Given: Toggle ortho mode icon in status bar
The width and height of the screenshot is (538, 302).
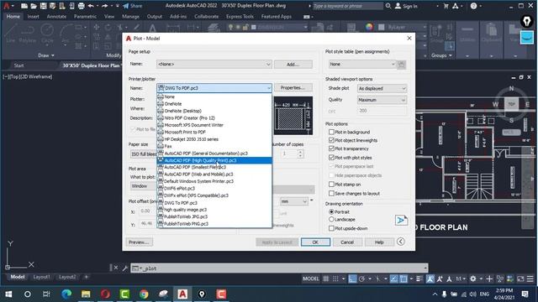Looking at the screenshot, I should click(x=352, y=279).
